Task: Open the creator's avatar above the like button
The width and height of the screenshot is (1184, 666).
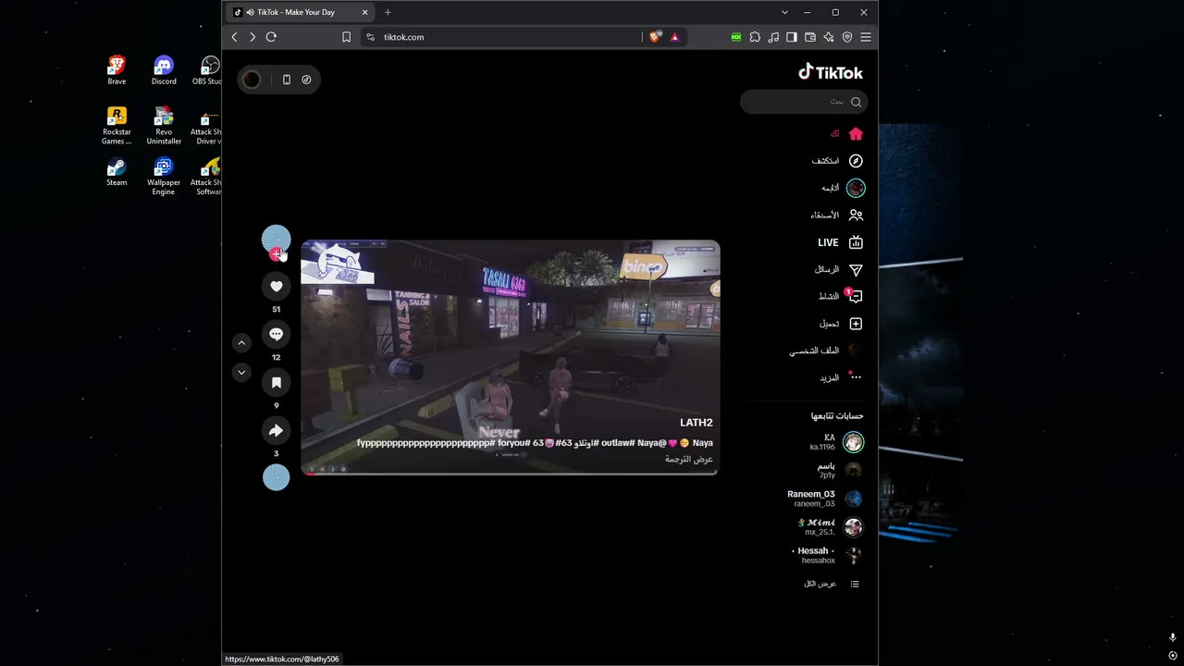Action: [276, 240]
